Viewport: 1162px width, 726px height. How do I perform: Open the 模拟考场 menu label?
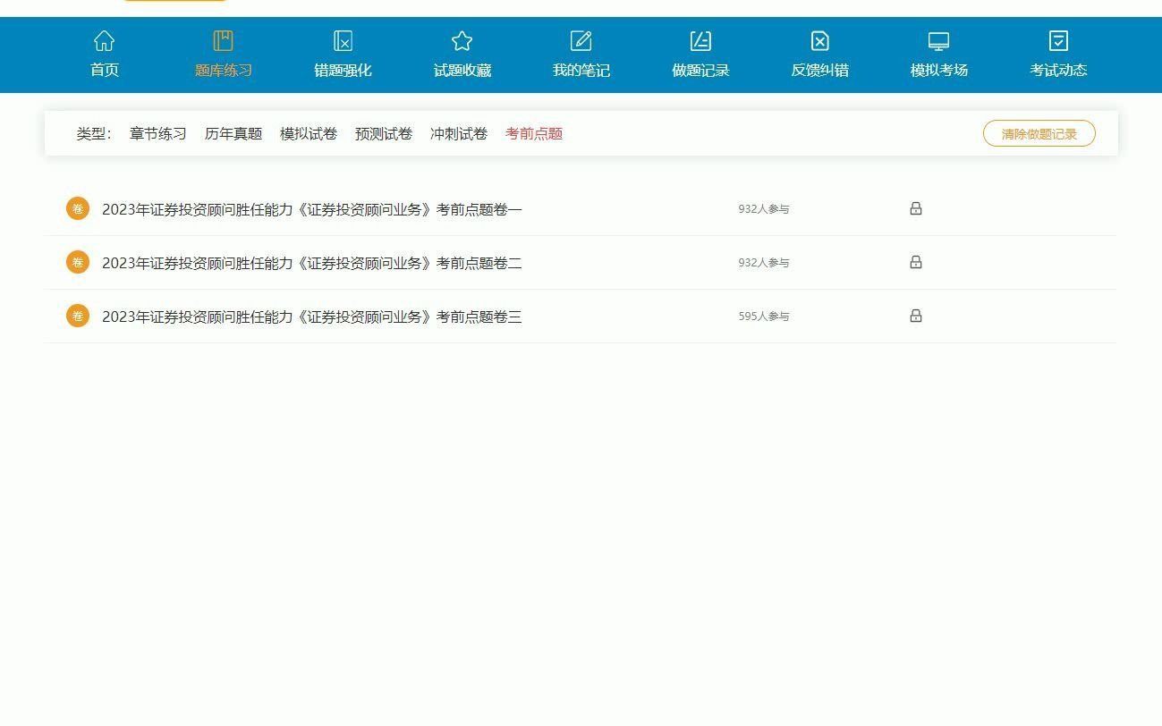click(x=939, y=71)
